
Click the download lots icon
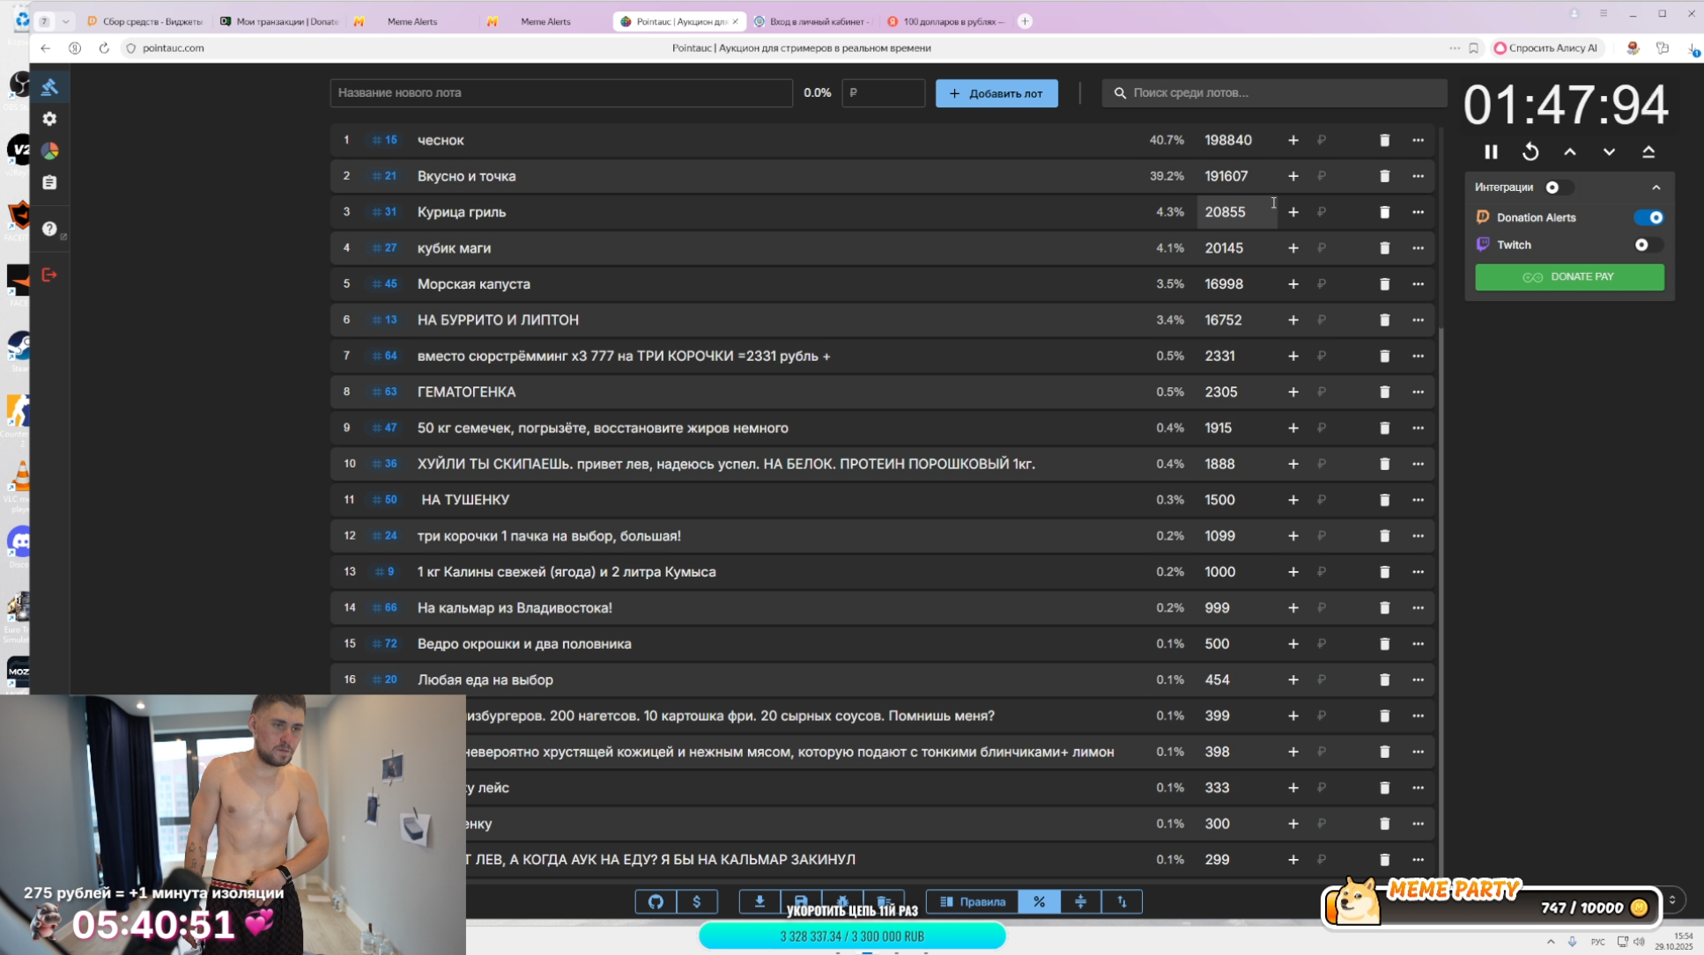(x=759, y=901)
